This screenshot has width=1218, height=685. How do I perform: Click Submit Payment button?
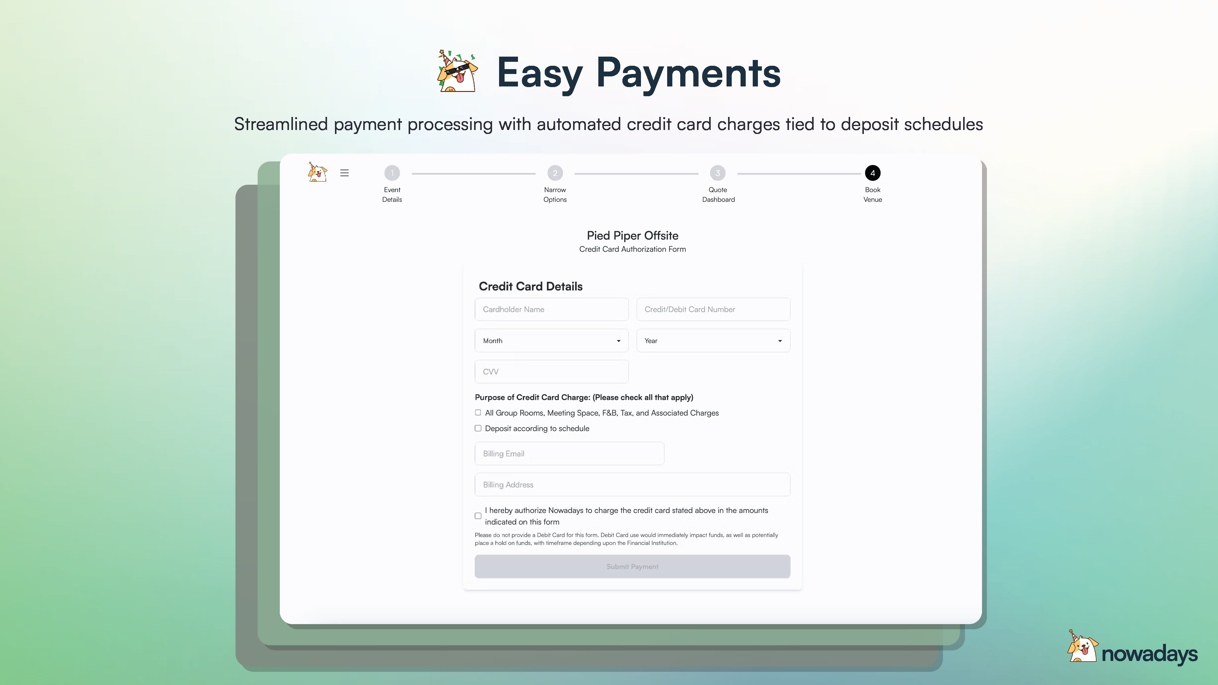pyautogui.click(x=632, y=566)
